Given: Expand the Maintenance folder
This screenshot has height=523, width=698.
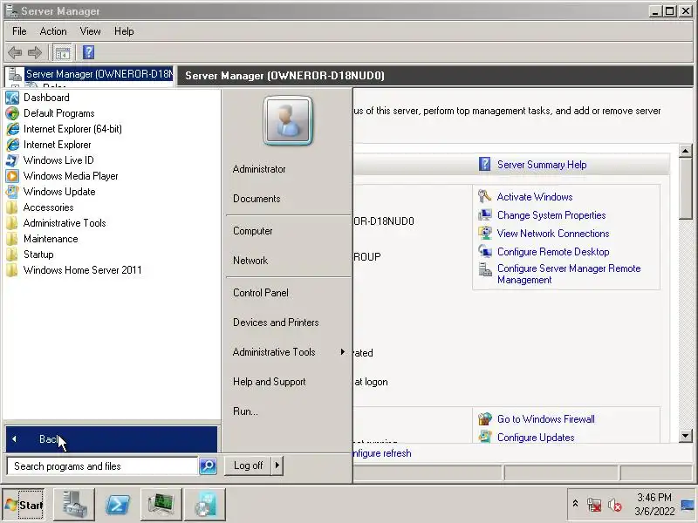Looking at the screenshot, I should pyautogui.click(x=51, y=239).
